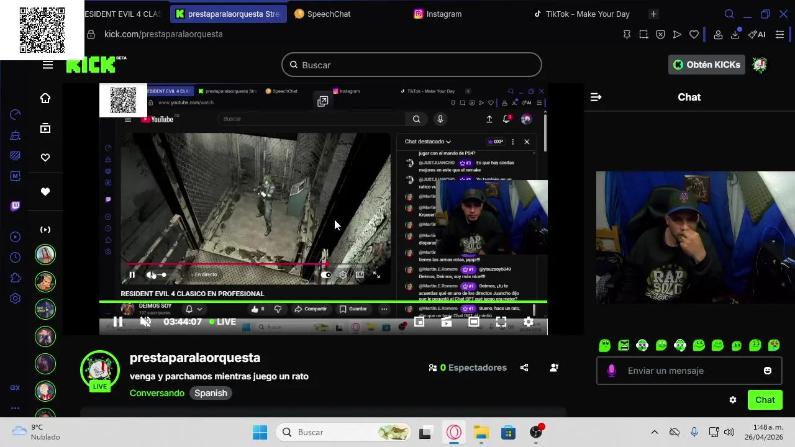795x447 pixels.
Task: Open Opera easy setup menu icon
Action: (779, 34)
